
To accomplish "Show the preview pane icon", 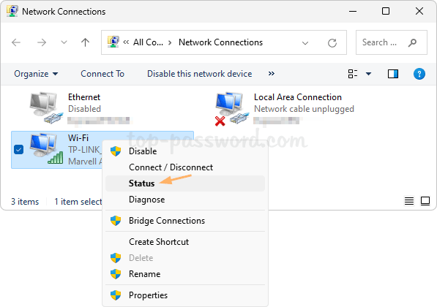I will pyautogui.click(x=393, y=74).
